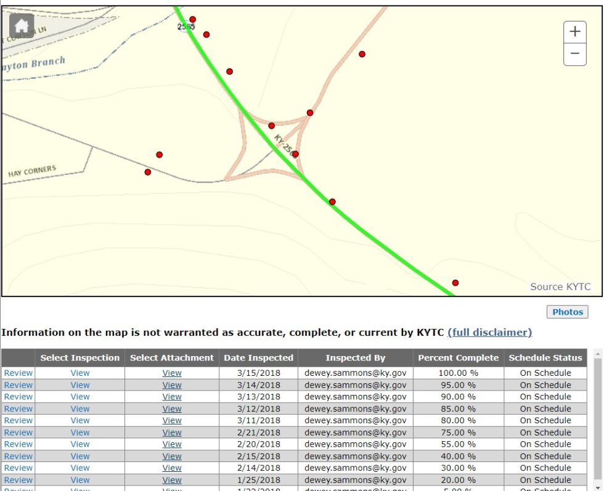604x491 pixels.
Task: View the inspection dated 3/13/2018
Action: coord(80,396)
